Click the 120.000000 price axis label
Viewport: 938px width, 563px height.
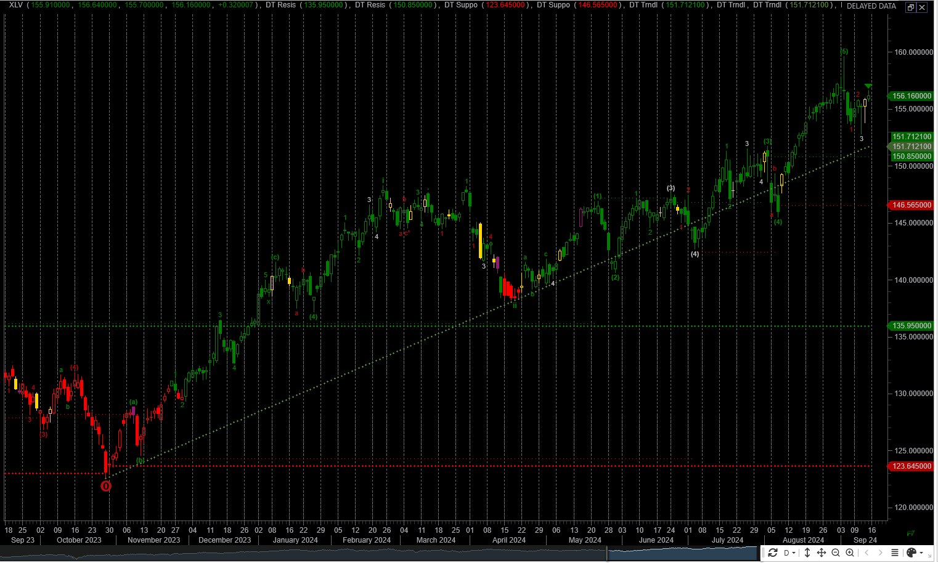click(913, 508)
